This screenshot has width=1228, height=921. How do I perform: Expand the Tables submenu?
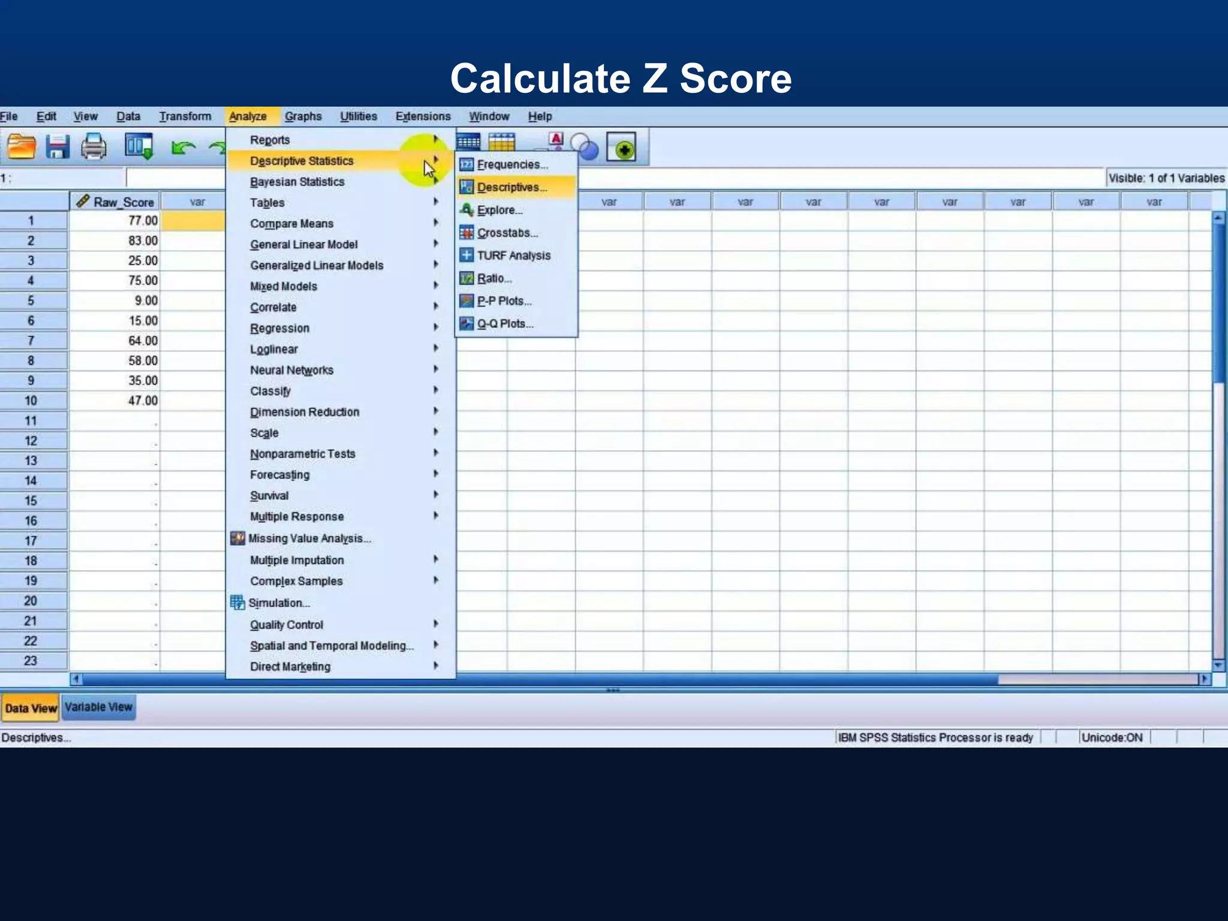pyautogui.click(x=341, y=203)
